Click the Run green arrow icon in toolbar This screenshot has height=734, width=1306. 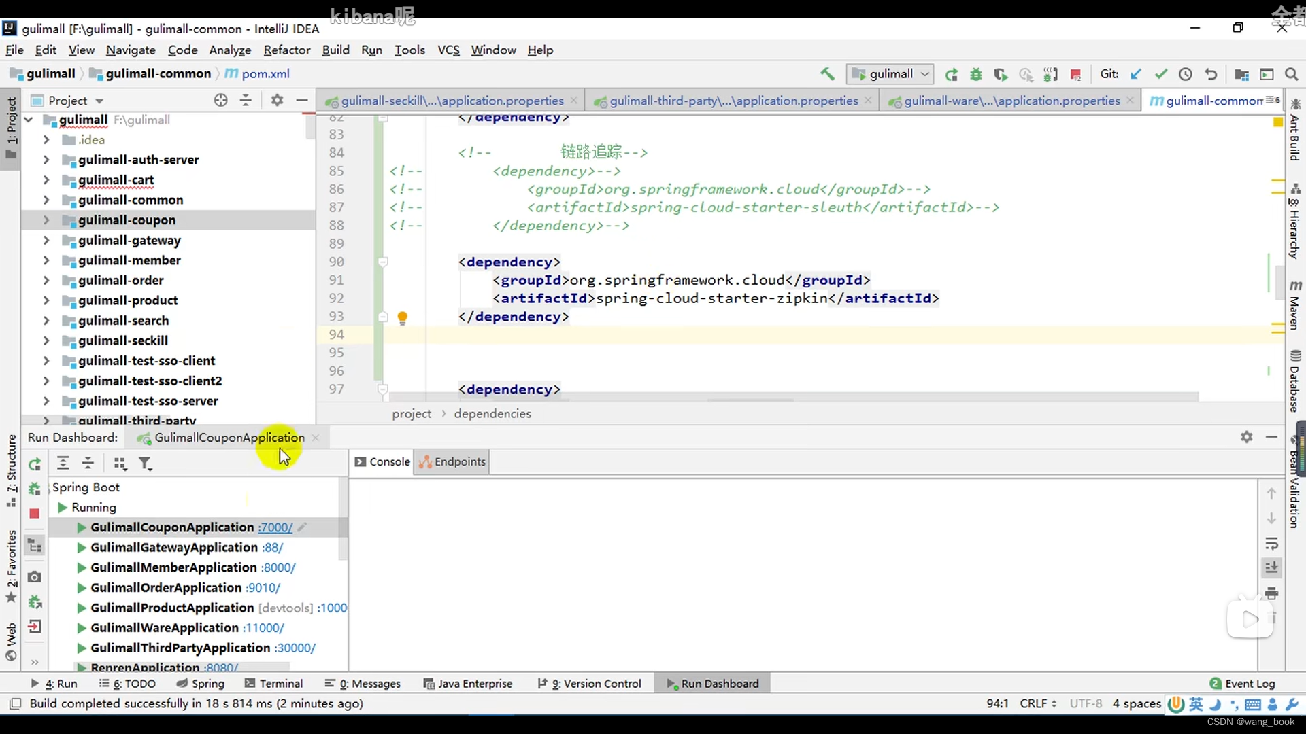pos(952,74)
